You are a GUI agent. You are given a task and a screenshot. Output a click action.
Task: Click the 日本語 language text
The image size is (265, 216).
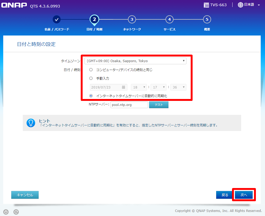pyautogui.click(x=249, y=5)
